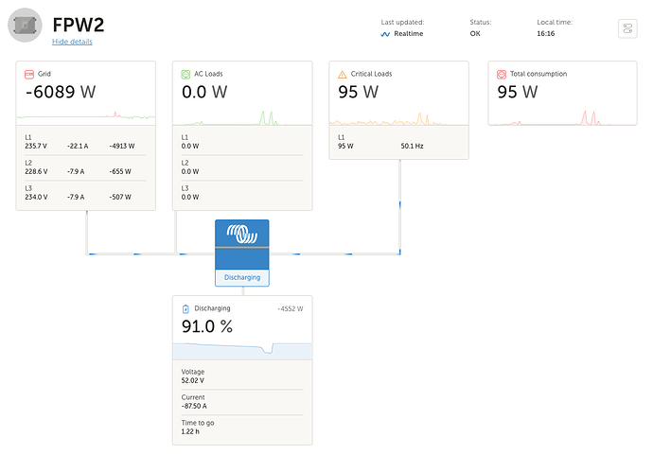The height and width of the screenshot is (455, 653).
Task: Click the Hide details link
Action: (x=72, y=43)
